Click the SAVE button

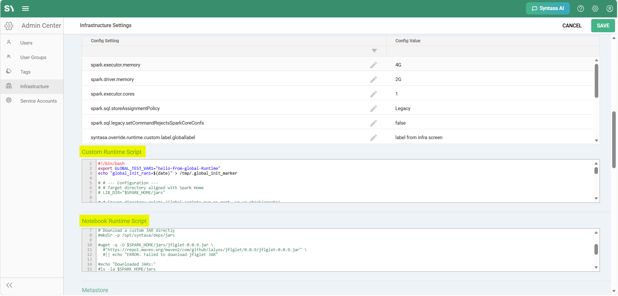[603, 26]
